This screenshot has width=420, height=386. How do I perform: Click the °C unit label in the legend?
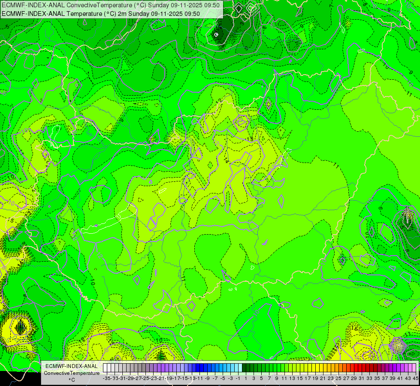(72, 380)
